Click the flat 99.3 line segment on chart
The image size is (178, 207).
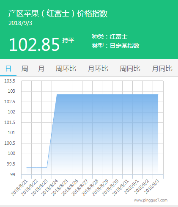[37, 167]
